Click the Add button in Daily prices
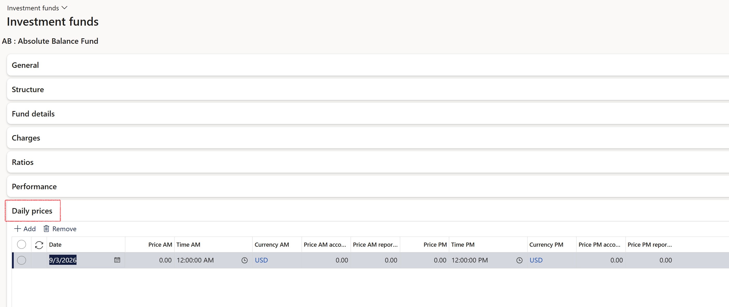Screen dimensions: 729x307 coord(25,229)
